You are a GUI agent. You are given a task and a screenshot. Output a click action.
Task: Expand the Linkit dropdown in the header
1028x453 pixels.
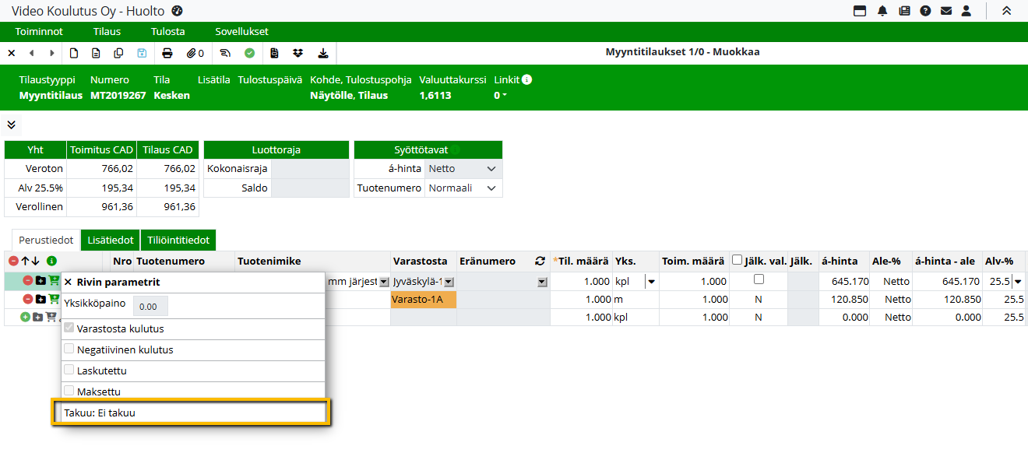click(502, 96)
